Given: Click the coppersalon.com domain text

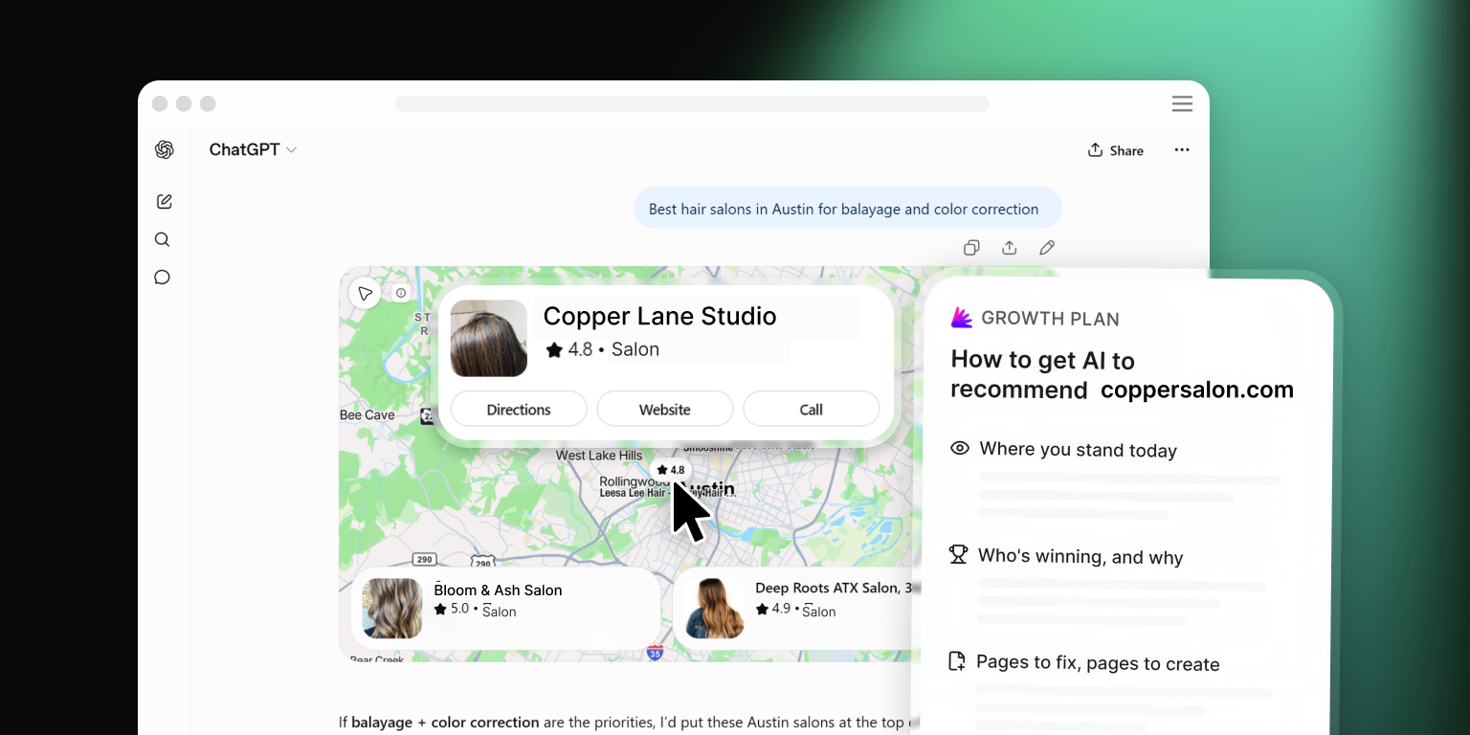Looking at the screenshot, I should (x=1197, y=390).
